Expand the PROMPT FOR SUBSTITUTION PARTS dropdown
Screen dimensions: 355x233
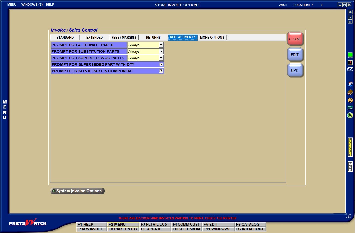point(161,51)
